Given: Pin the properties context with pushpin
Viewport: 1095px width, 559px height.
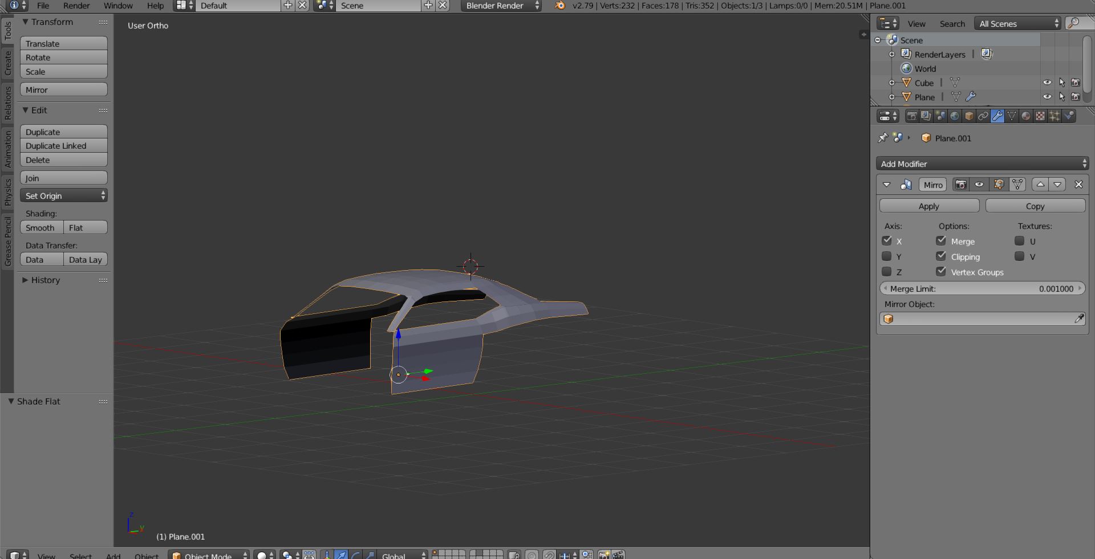Looking at the screenshot, I should (x=883, y=138).
